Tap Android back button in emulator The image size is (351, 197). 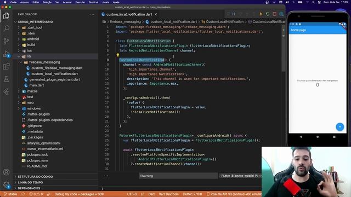pyautogui.click(x=301, y=137)
